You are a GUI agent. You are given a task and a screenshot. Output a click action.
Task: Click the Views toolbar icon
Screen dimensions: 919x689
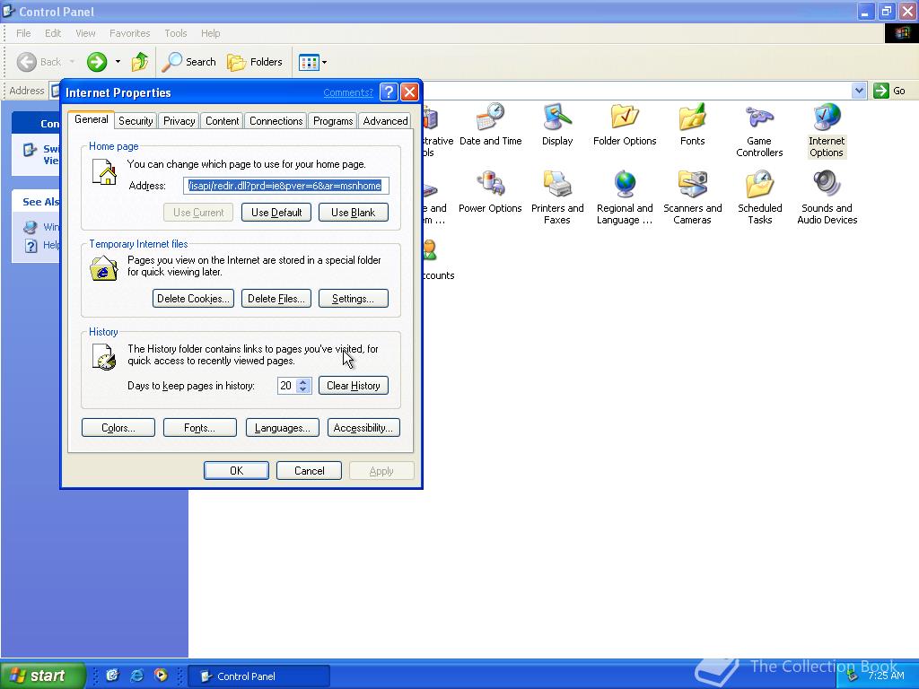[309, 62]
